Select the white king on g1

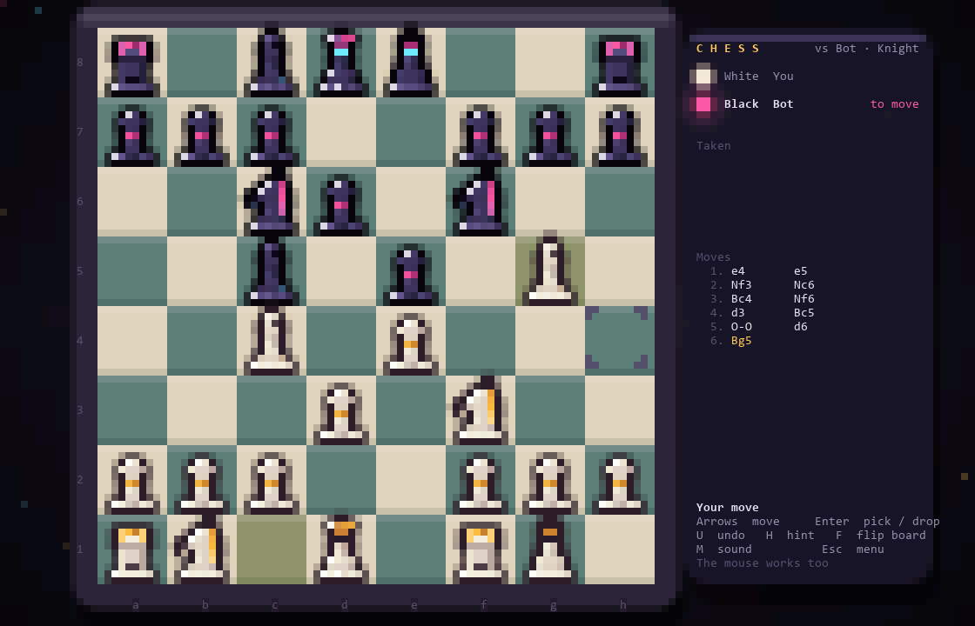coord(549,549)
